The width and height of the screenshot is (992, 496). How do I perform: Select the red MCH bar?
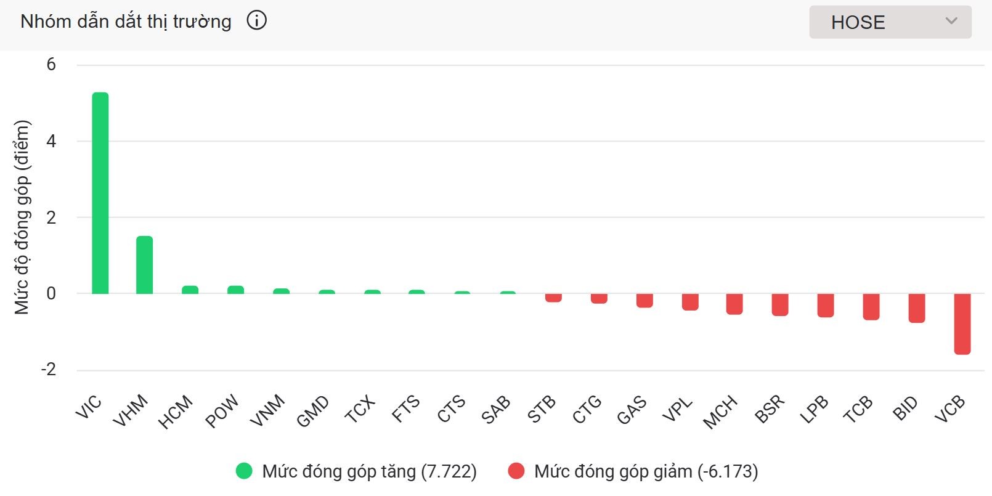734,304
